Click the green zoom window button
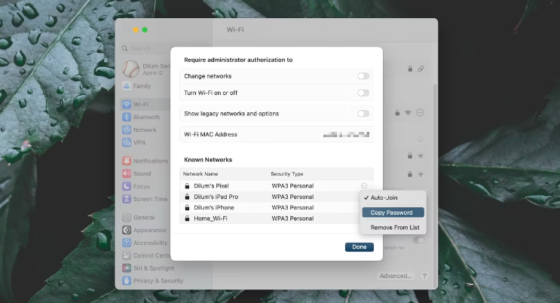The image size is (560, 303). coord(145,30)
